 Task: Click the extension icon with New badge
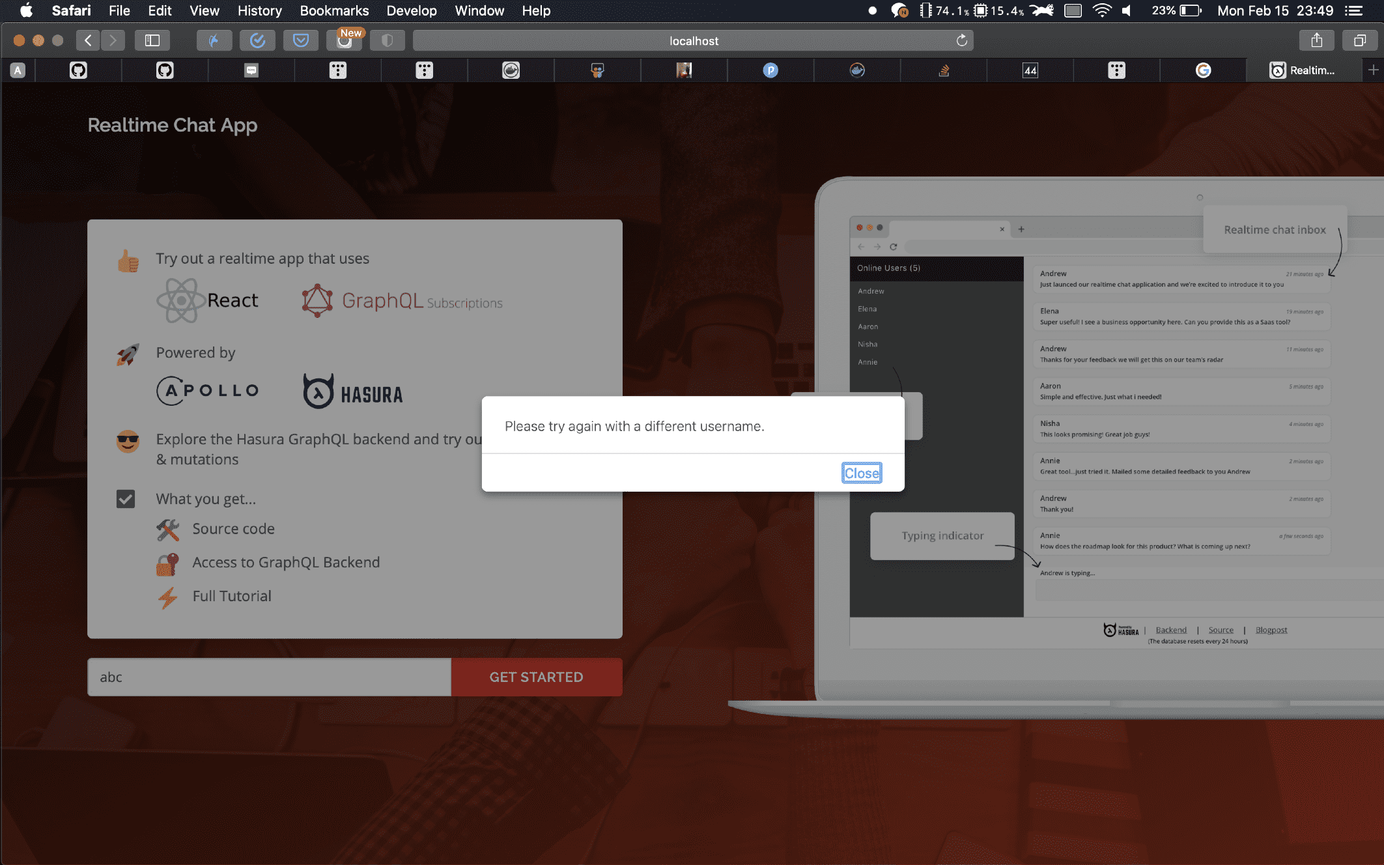tap(345, 40)
